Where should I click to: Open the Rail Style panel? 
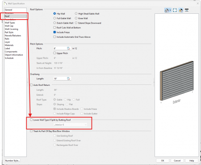pyautogui.click(x=9, y=32)
